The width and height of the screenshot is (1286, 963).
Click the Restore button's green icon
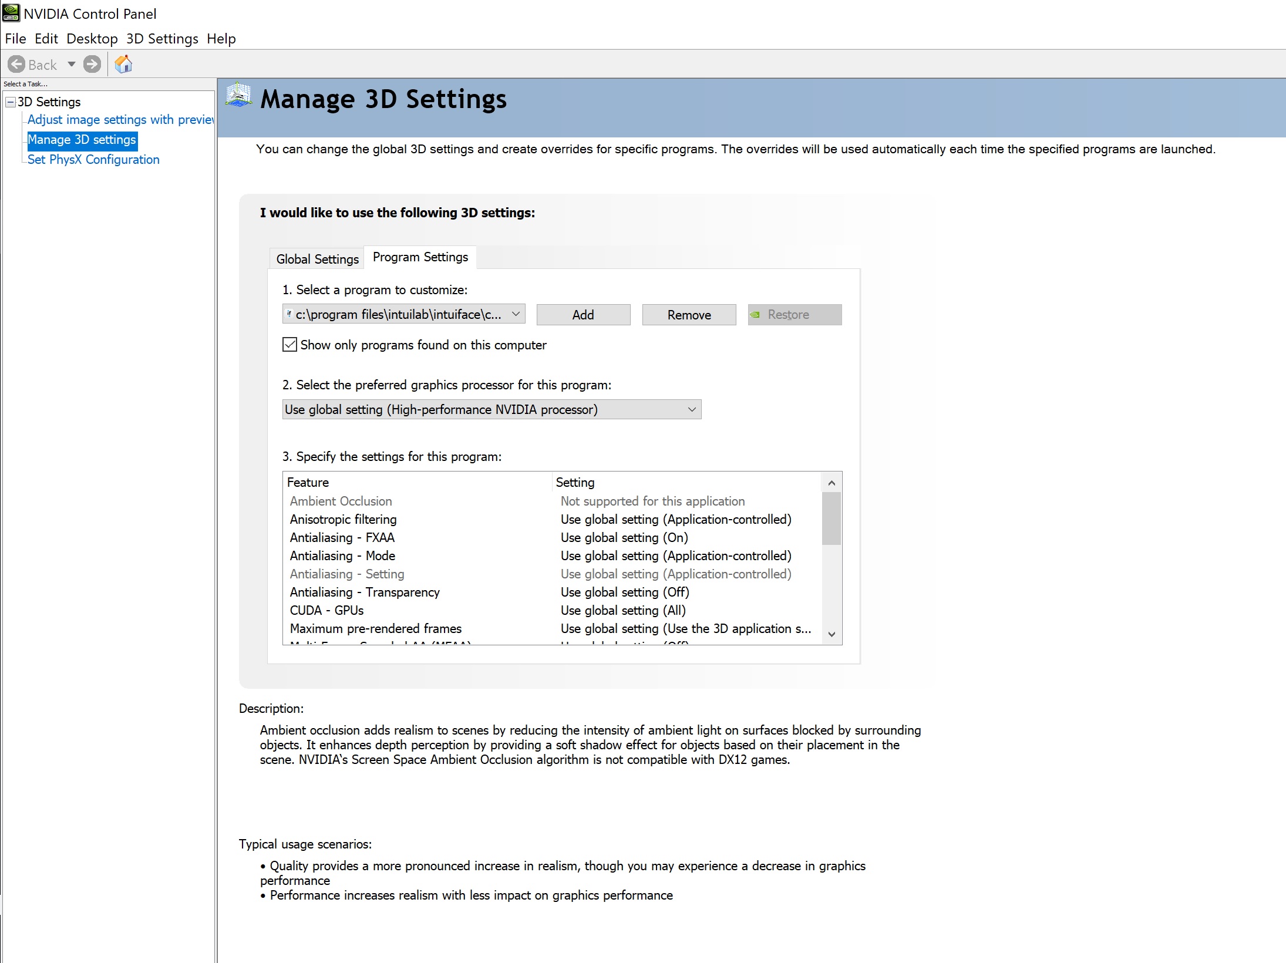pos(756,314)
